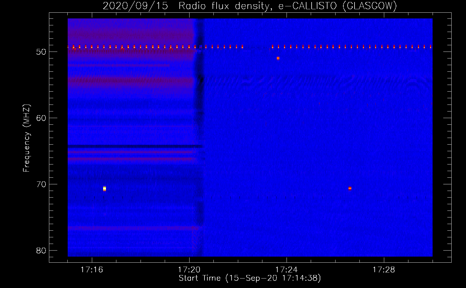Click the "60" frequency tick label
This screenshot has height=288, width=466.
coord(41,118)
